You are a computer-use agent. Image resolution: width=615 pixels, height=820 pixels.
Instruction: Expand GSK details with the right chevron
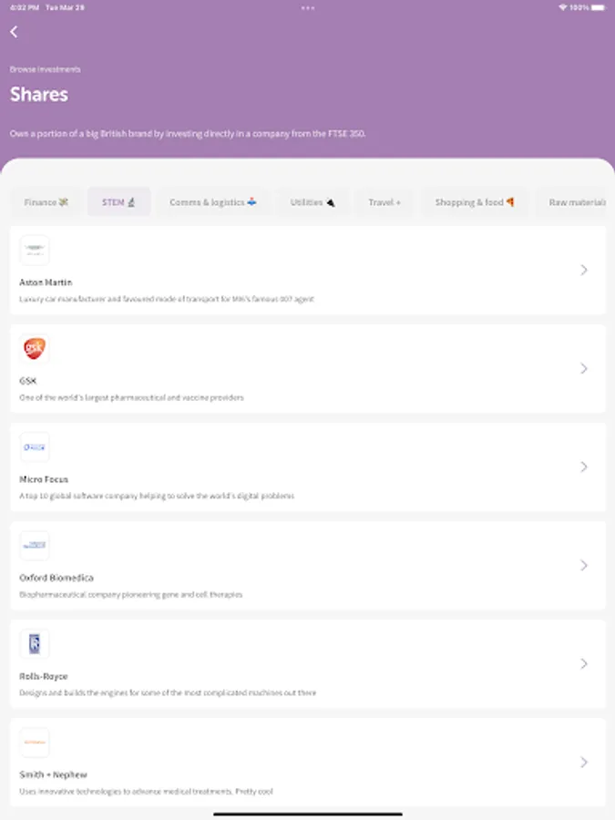pyautogui.click(x=584, y=368)
